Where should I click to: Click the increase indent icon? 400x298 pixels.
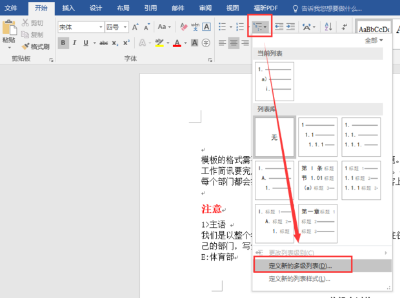point(291,26)
